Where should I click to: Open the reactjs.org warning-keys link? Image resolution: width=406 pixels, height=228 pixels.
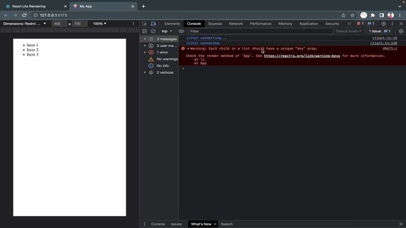point(302,56)
